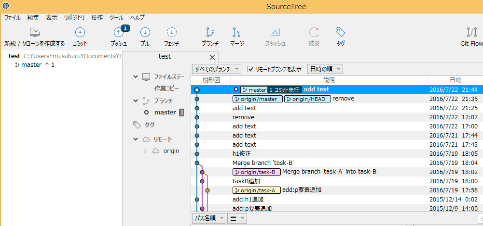Click the 日時 column header
Screen dimensions: 483x226
455,80
